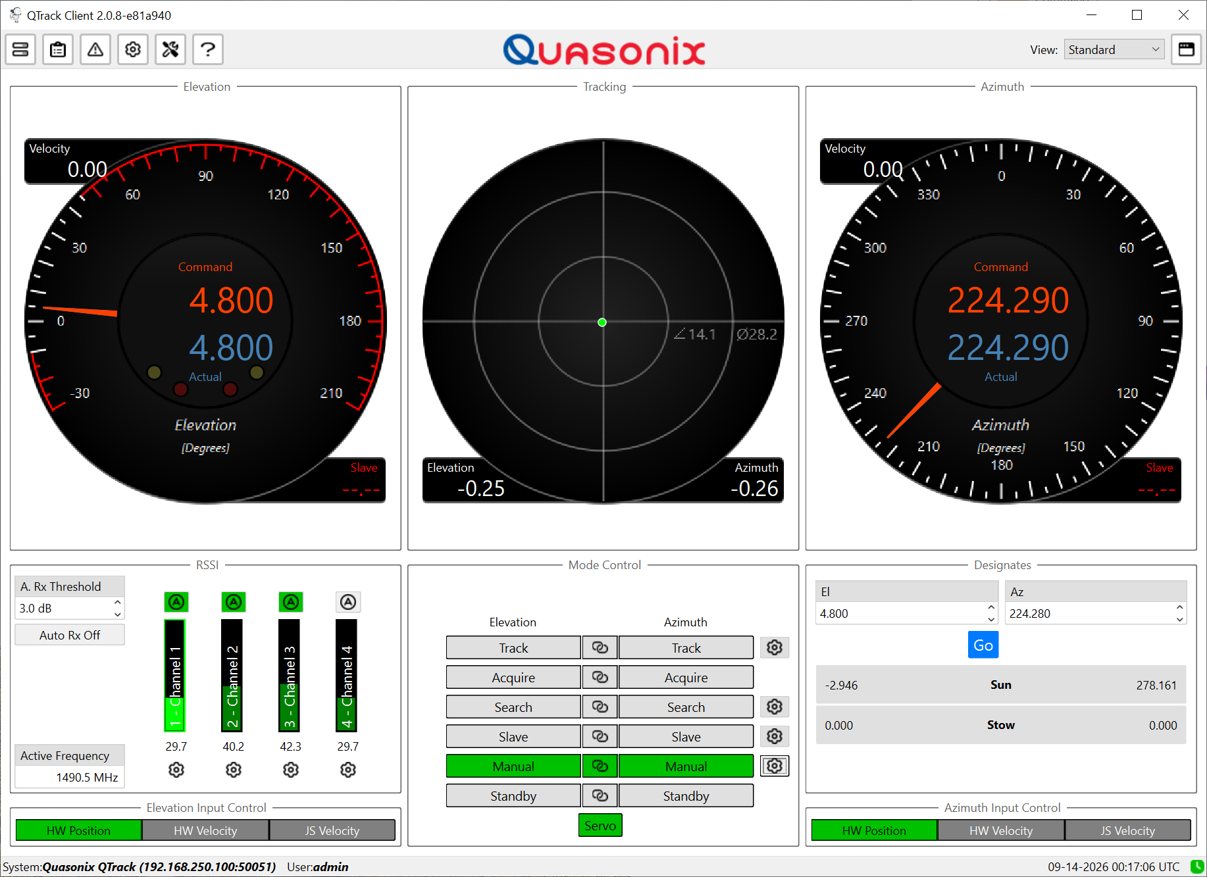
Task: Click window layout icon beside View dropdown
Action: pos(1186,49)
